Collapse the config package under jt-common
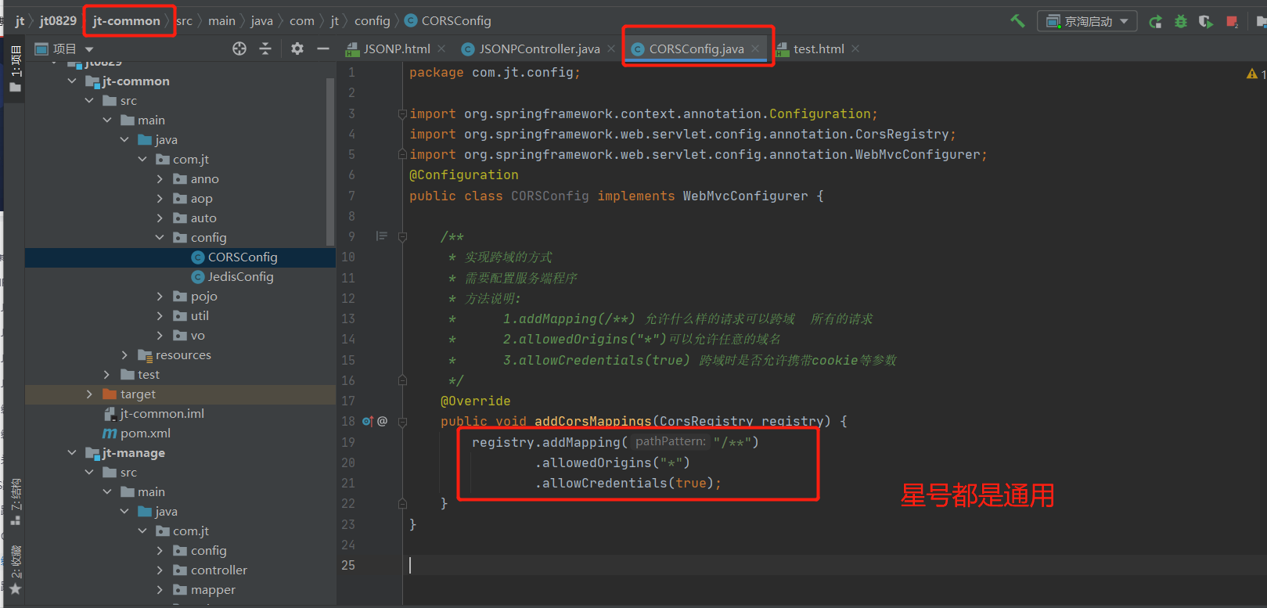 (x=160, y=238)
